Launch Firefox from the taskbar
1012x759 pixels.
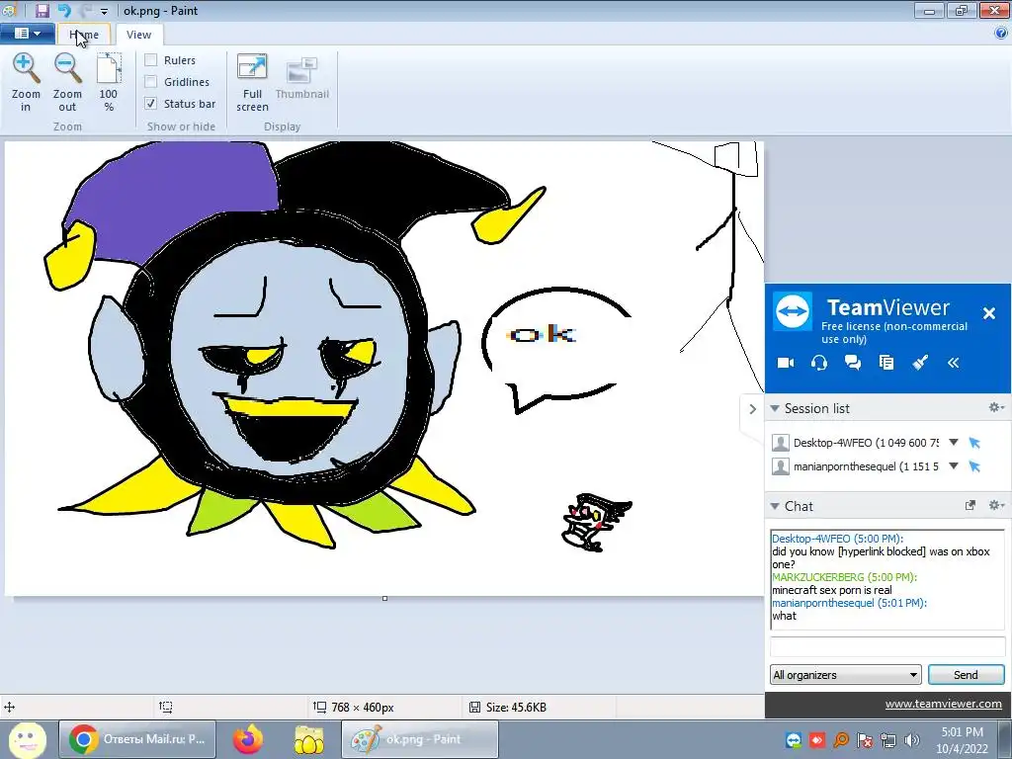[248, 739]
